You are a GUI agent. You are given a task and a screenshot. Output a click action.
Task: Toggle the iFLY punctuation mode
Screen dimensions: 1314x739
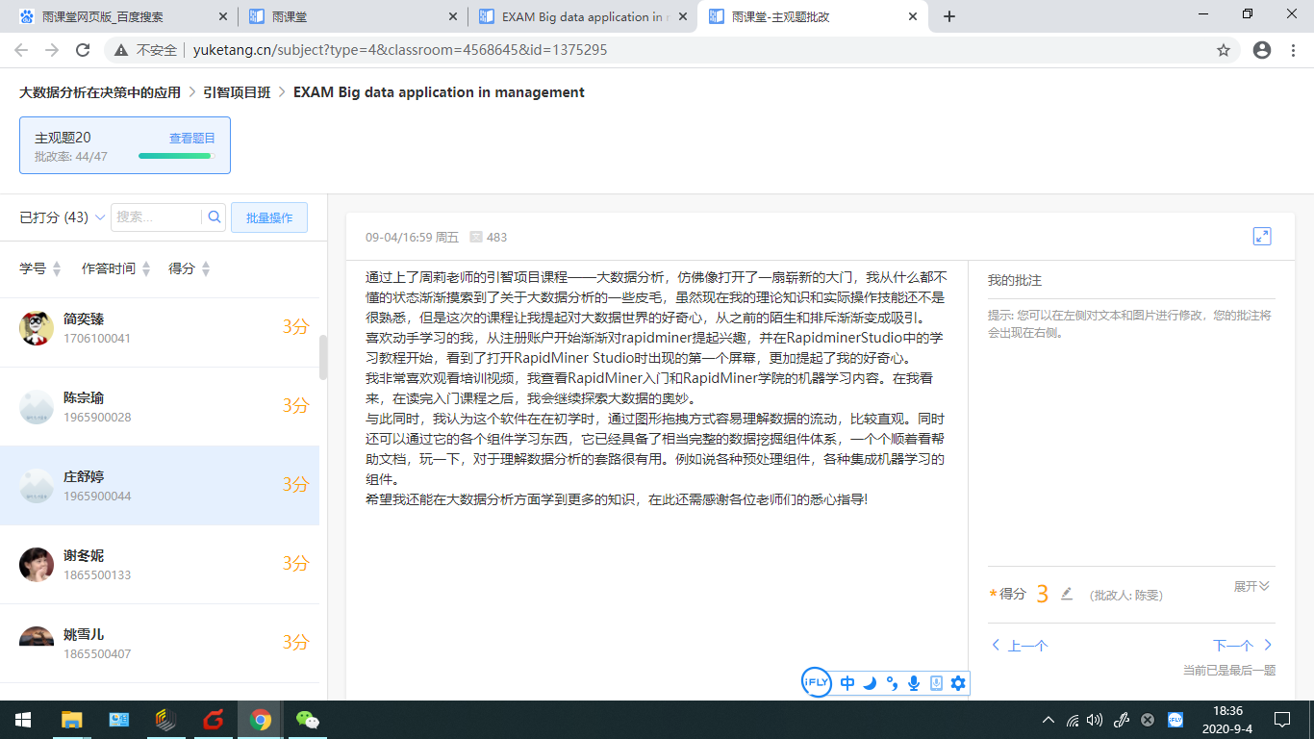point(892,683)
